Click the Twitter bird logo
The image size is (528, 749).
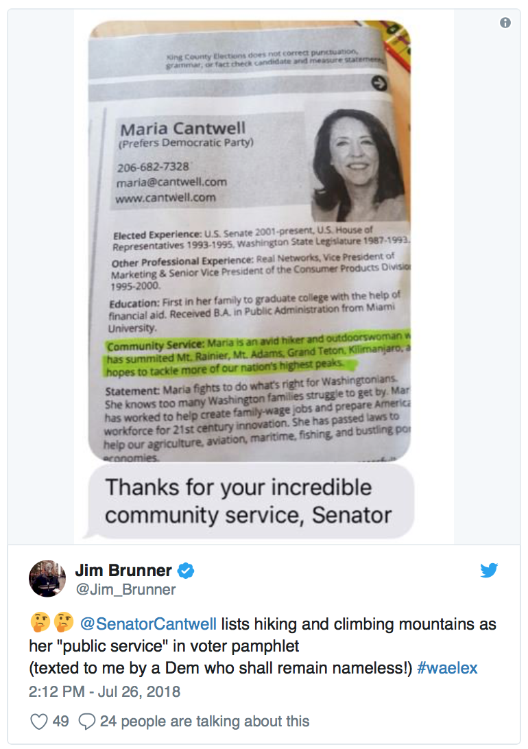point(489,570)
